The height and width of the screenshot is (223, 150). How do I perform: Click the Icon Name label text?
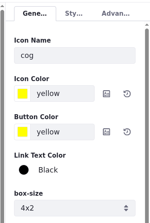pyautogui.click(x=32, y=40)
